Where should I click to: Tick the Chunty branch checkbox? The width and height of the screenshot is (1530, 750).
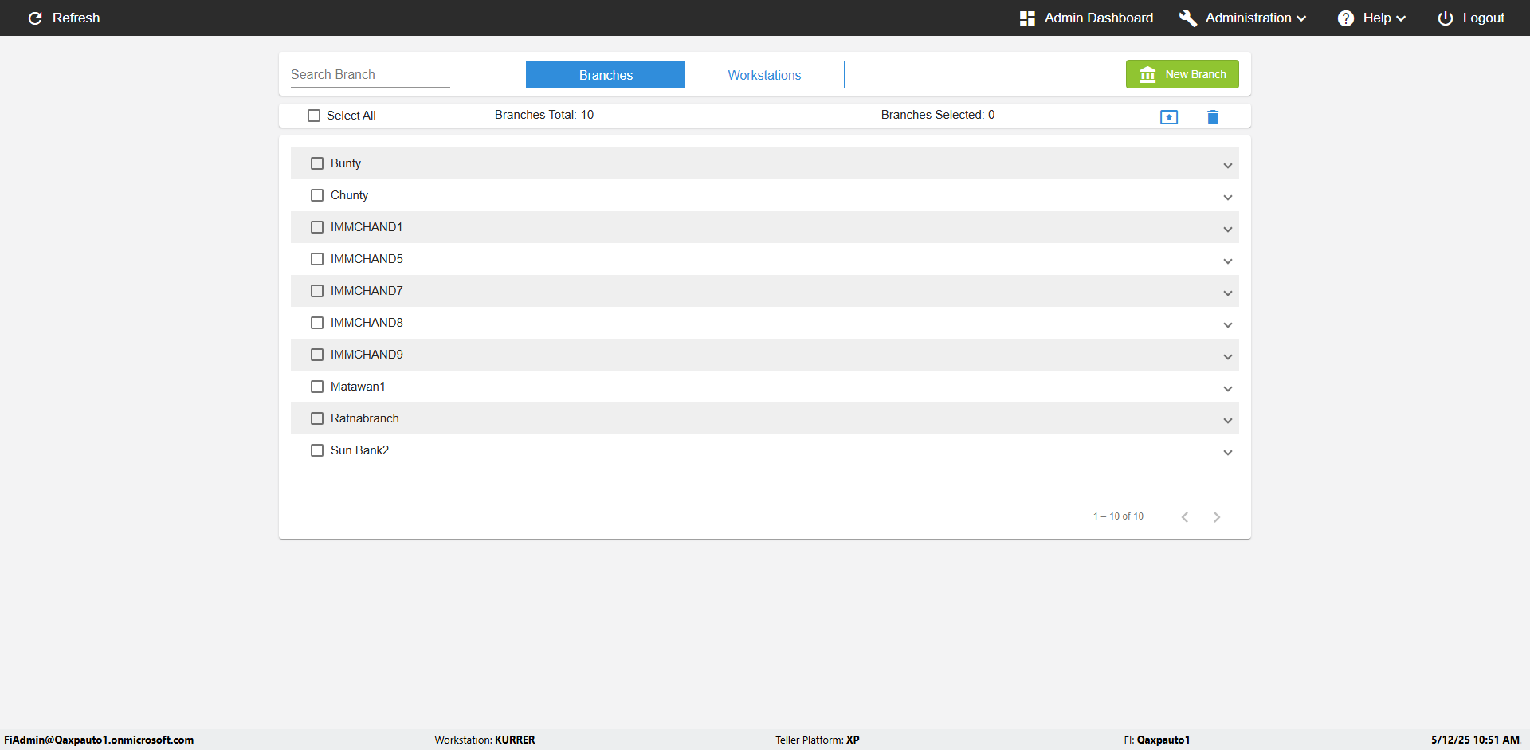click(317, 195)
